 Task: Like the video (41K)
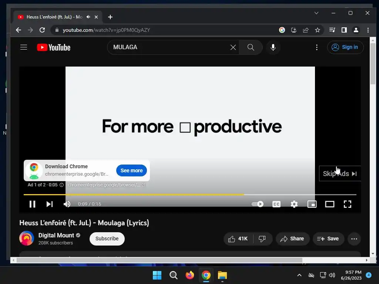click(238, 239)
